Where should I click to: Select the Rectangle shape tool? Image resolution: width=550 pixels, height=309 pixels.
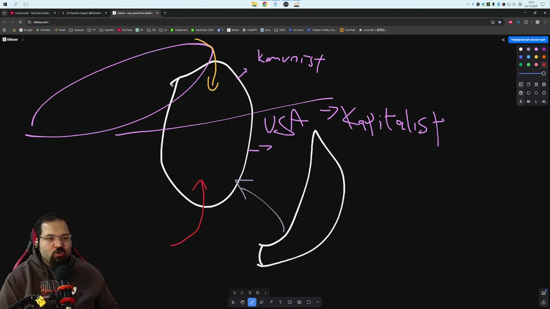click(309, 302)
